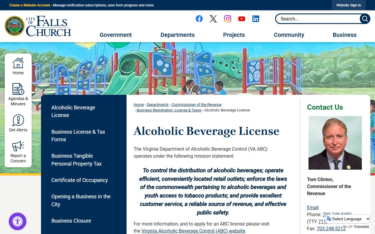The image size is (375, 234).
Task: Open the X (Twitter) social icon
Action: pyautogui.click(x=213, y=19)
